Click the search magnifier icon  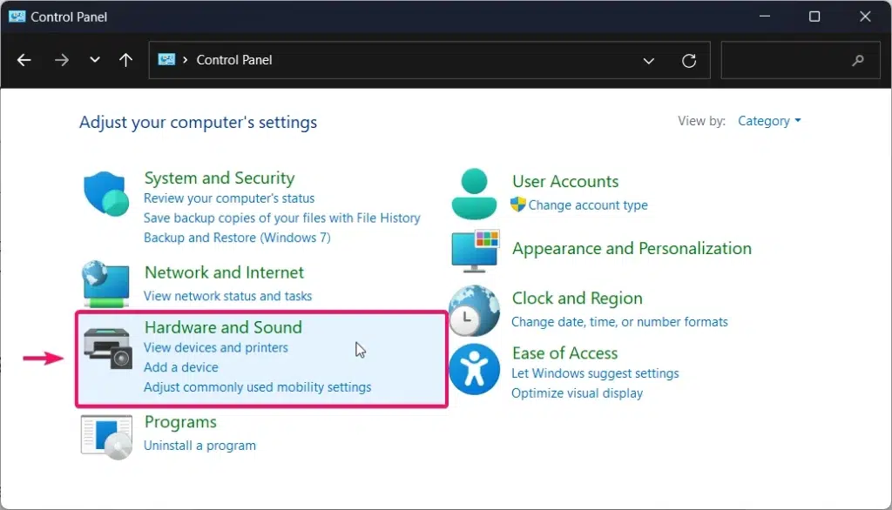pos(858,60)
